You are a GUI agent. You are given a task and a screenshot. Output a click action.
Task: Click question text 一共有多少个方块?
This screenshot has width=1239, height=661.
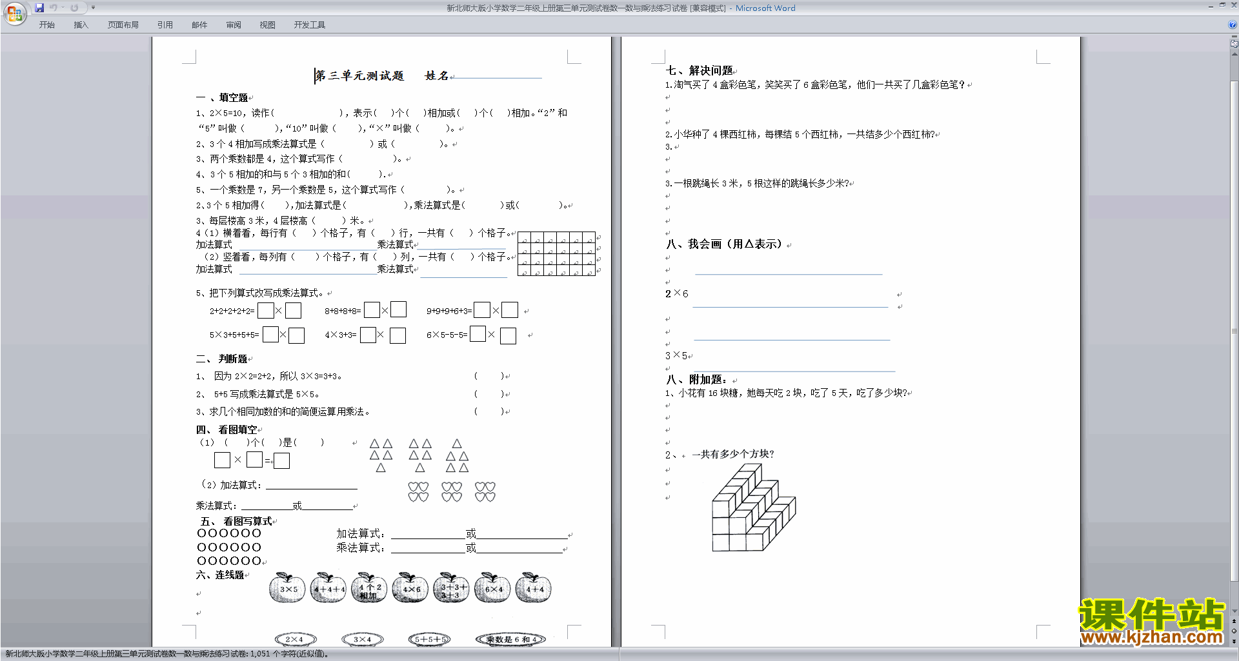pyautogui.click(x=732, y=454)
